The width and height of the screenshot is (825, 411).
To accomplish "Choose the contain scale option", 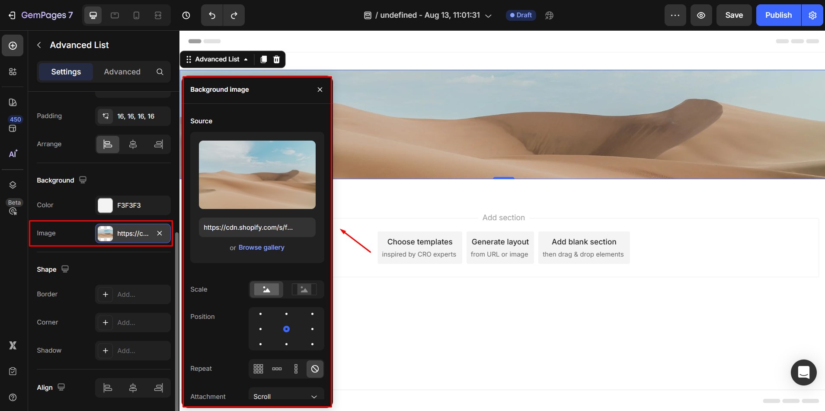I will [304, 289].
